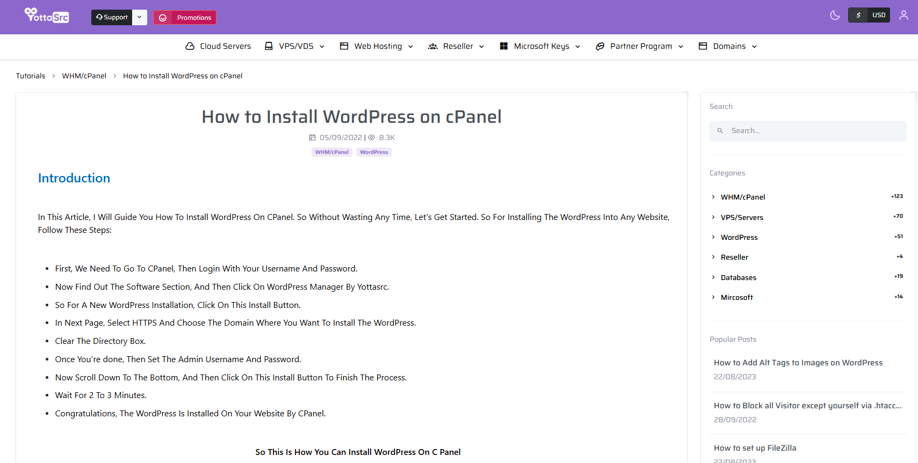The height and width of the screenshot is (463, 918).
Task: Expand the VPS/VDS chevron
Action: [x=322, y=47]
